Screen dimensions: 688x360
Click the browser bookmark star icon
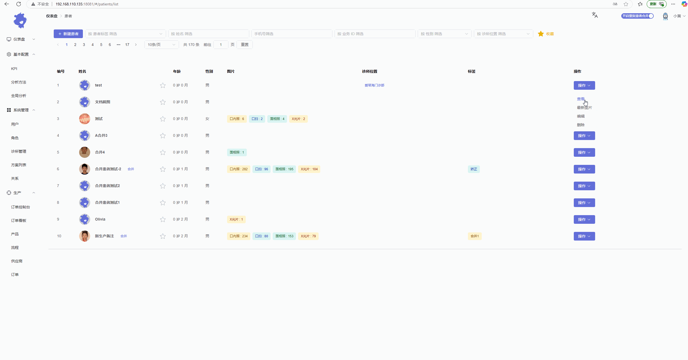[x=626, y=4]
